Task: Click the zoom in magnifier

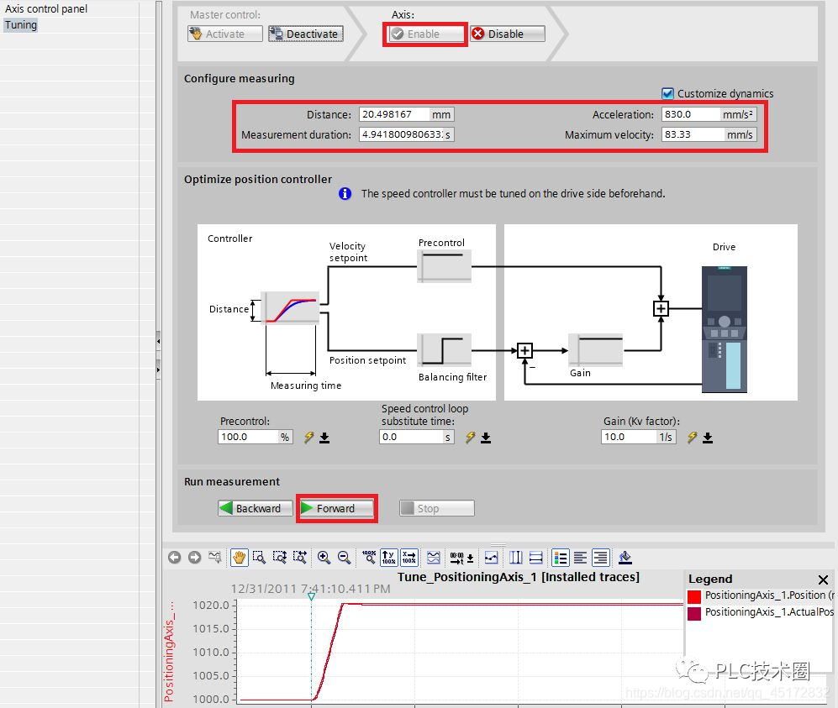Action: coord(324,558)
